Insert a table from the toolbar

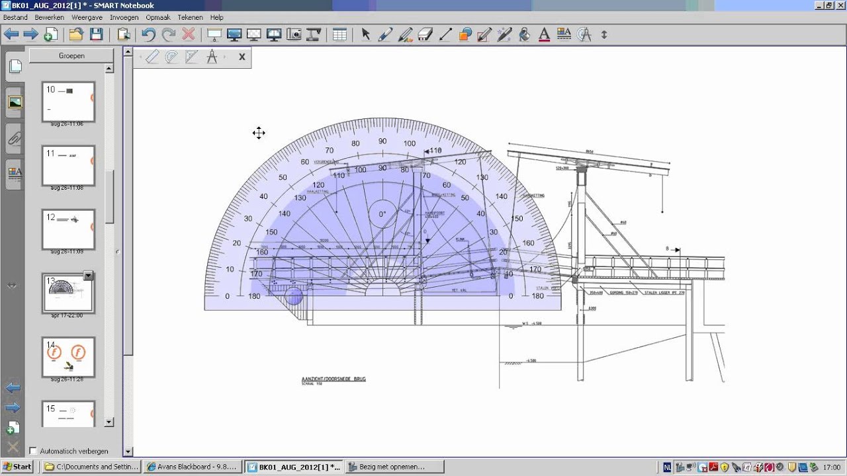[x=339, y=34]
